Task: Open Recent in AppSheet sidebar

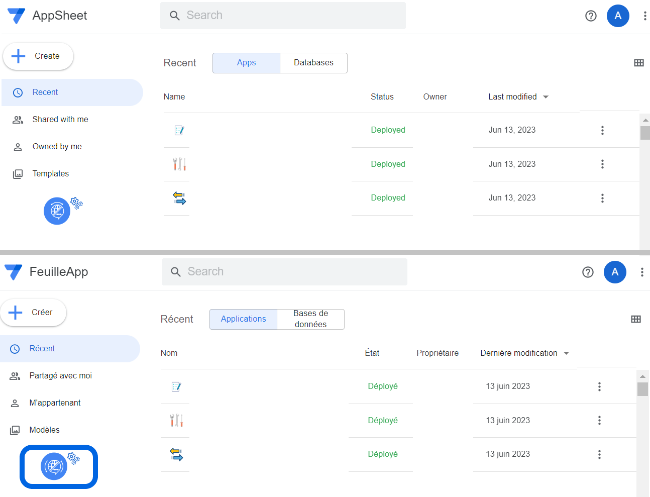Action: tap(72, 92)
